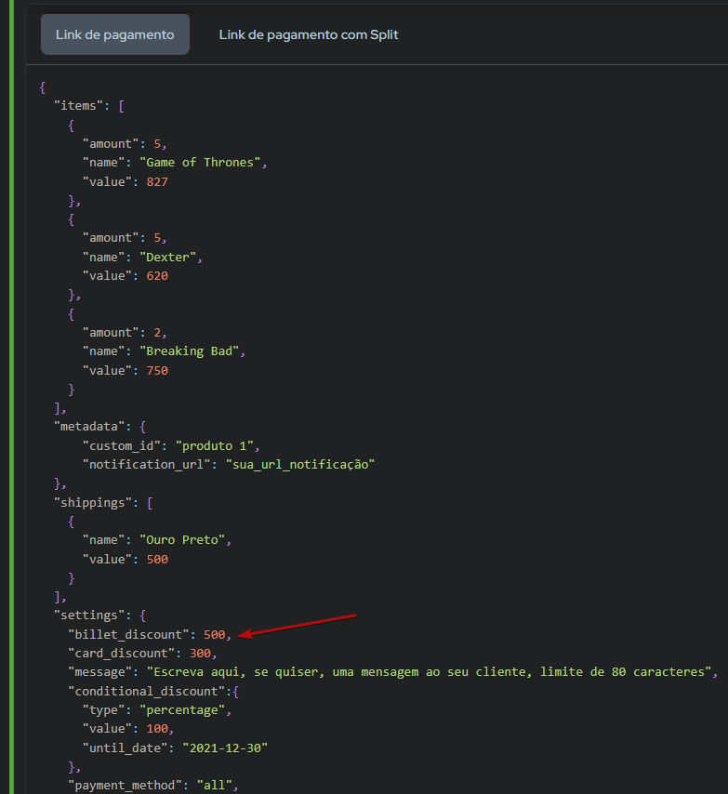Click the "2021-12-30" date string
The width and height of the screenshot is (728, 794).
click(x=225, y=748)
